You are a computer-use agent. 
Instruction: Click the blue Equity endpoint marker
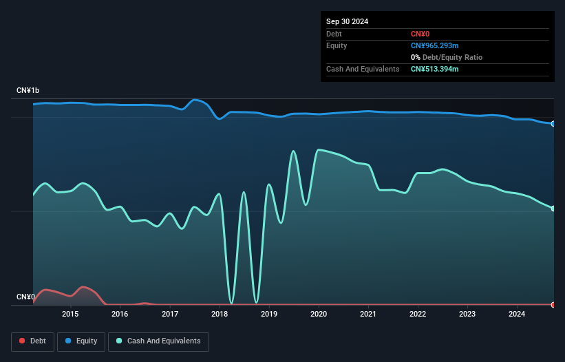pyautogui.click(x=553, y=124)
